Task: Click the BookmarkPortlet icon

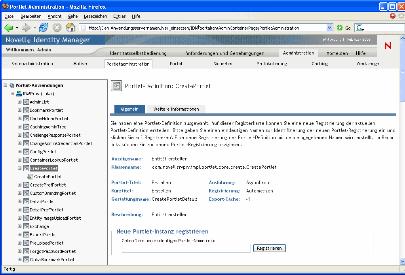Action: pos(26,110)
